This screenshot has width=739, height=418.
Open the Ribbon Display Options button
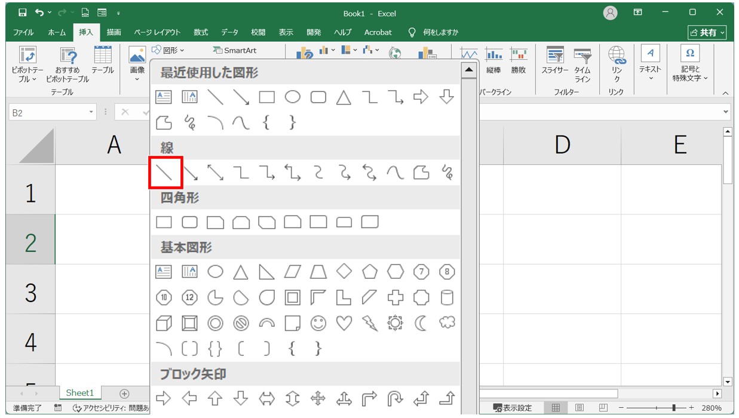638,13
